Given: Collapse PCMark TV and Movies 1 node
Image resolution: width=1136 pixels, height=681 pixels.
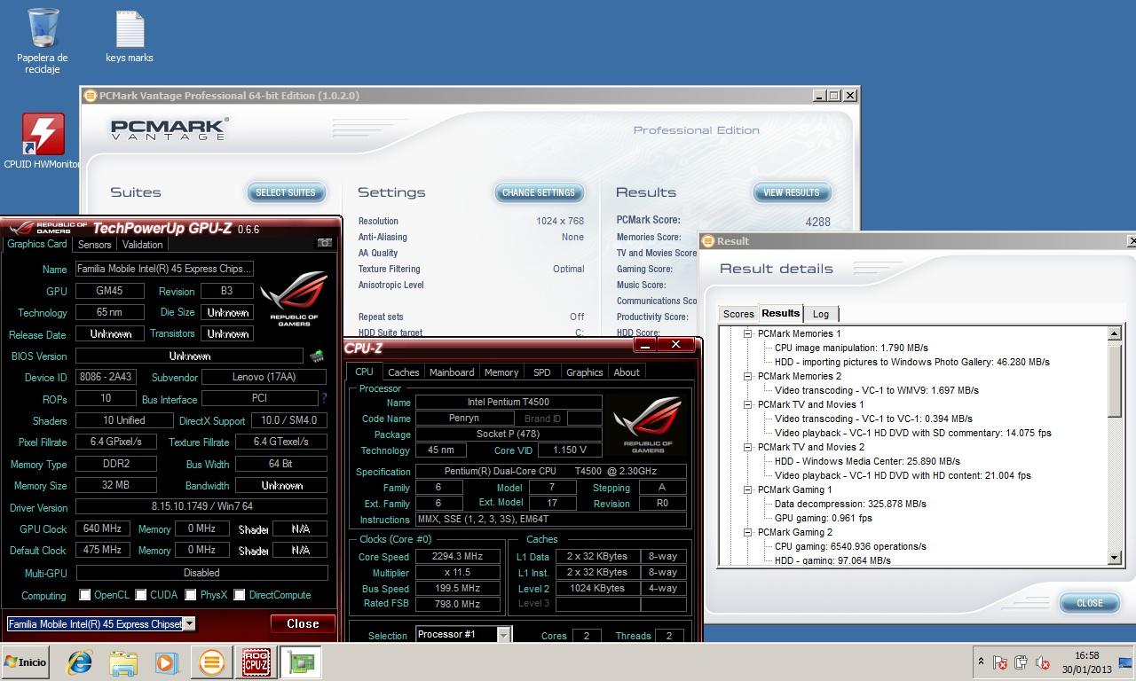Looking at the screenshot, I should [748, 404].
